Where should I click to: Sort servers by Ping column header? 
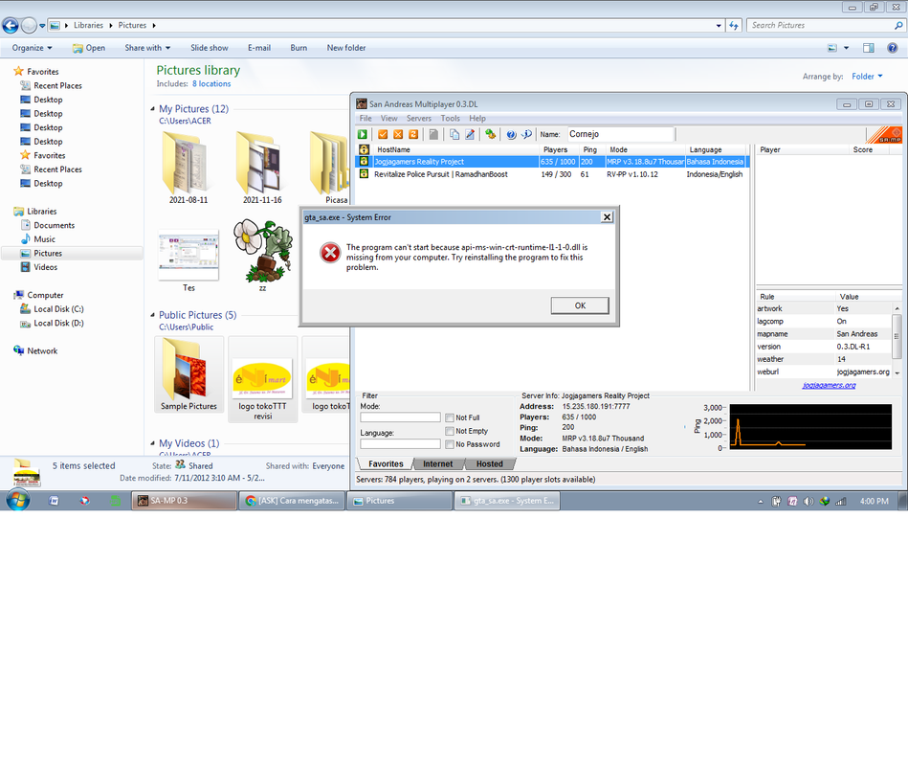589,149
